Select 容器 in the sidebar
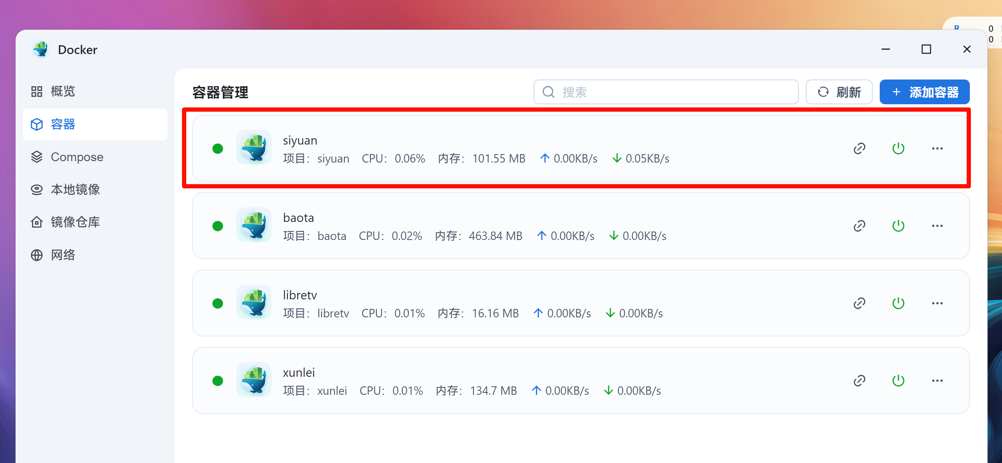Screen dimensions: 1002x463 pos(95,124)
